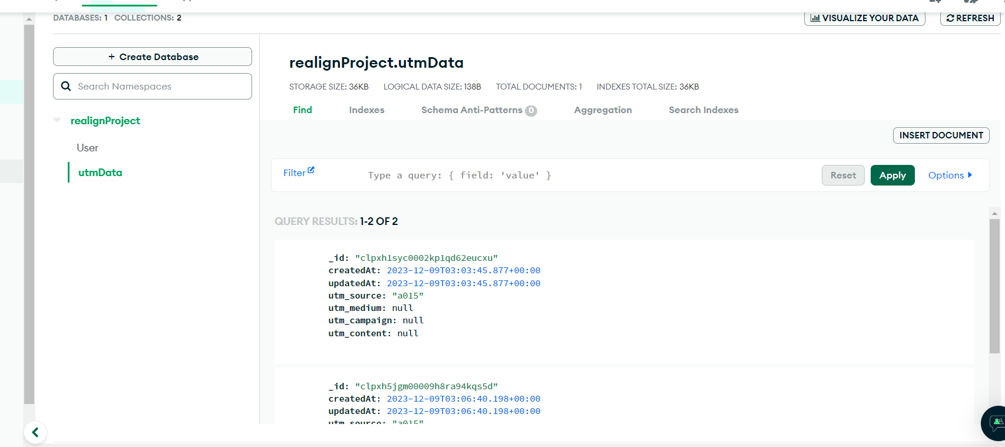Open the Schema Anti-Patterns tab
Viewport: 1005px width, 447px height.
472,110
